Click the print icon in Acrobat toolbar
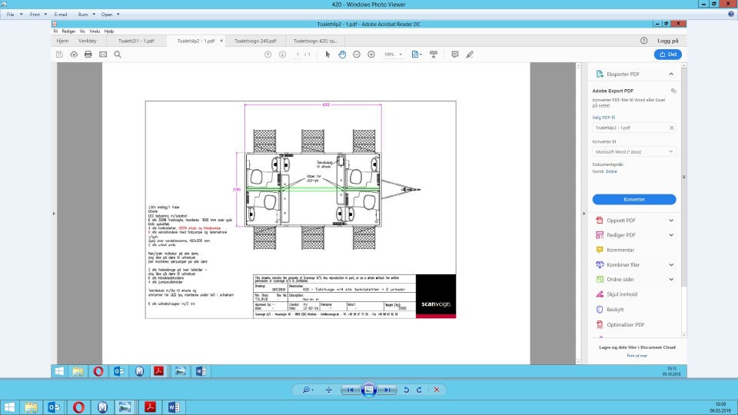 (88, 55)
